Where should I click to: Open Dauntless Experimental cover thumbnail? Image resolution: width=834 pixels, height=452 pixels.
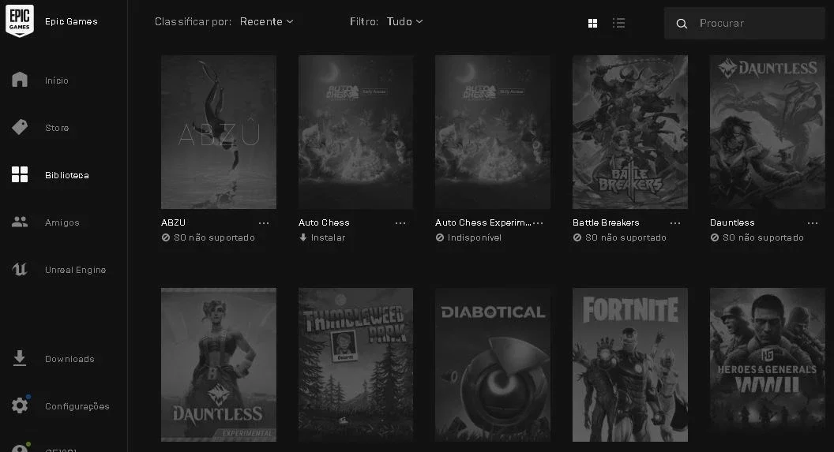click(219, 364)
